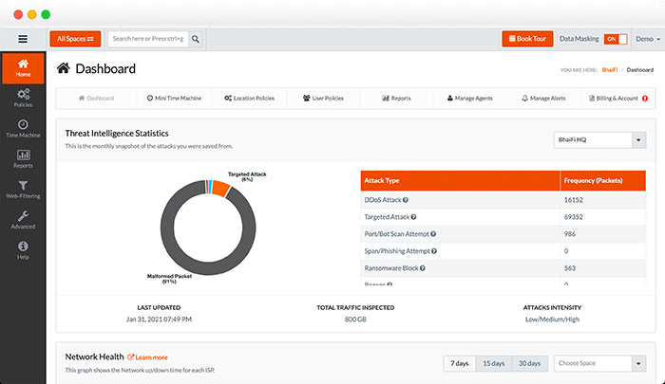Click the DDoS Attack help icon
The width and height of the screenshot is (665, 384).
(406, 200)
